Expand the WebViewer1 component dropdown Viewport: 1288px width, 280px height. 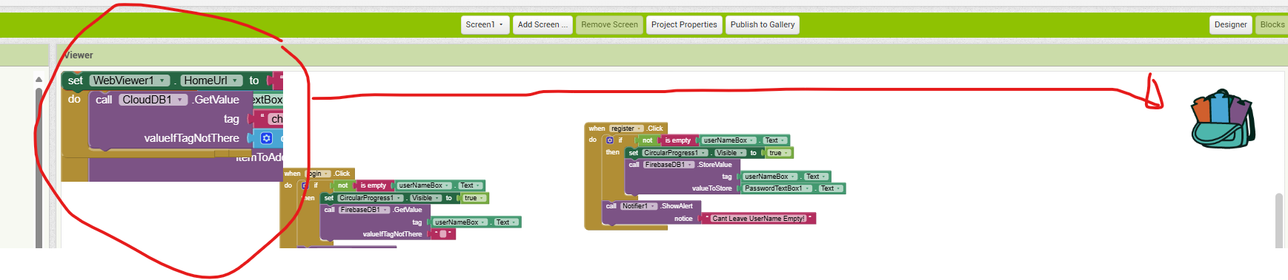tap(129, 81)
